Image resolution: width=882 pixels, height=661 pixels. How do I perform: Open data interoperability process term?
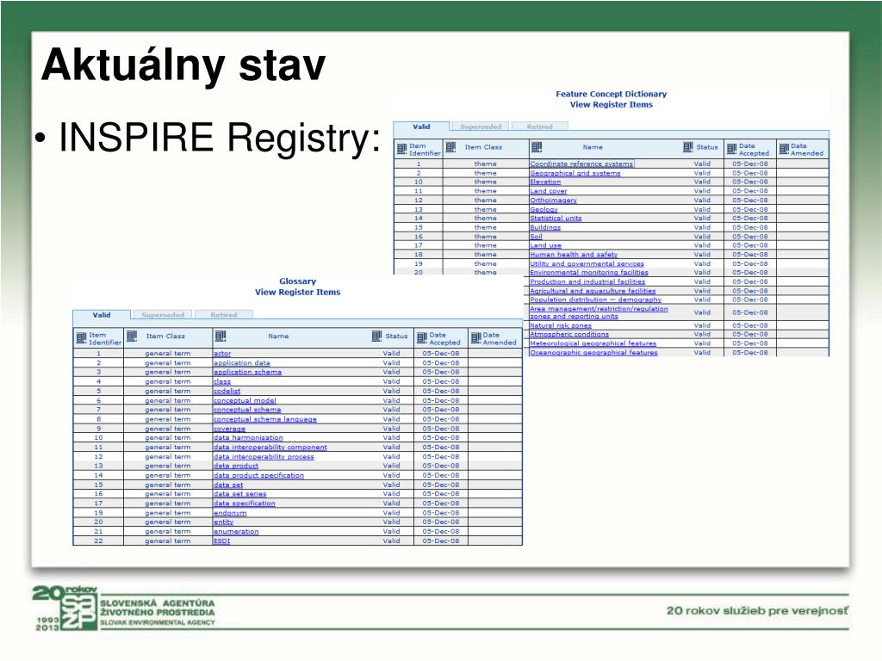point(264,457)
